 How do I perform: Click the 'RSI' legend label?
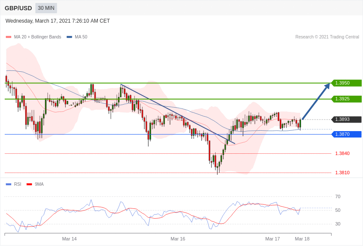tap(18, 184)
